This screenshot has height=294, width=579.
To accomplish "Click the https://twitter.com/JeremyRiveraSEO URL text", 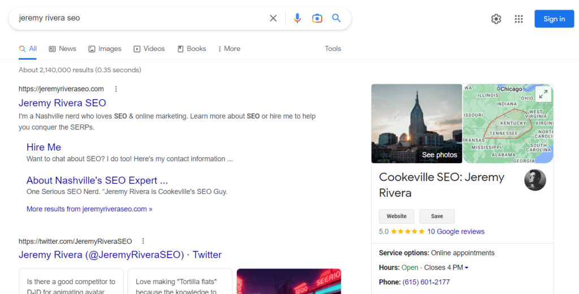I will pos(75,242).
